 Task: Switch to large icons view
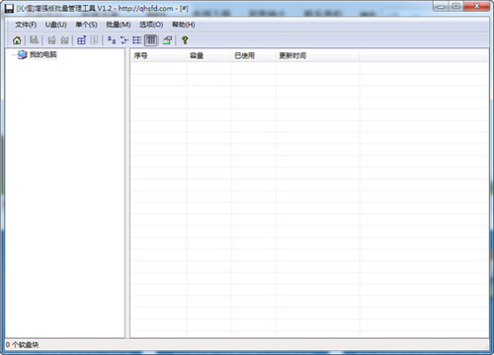(112, 40)
